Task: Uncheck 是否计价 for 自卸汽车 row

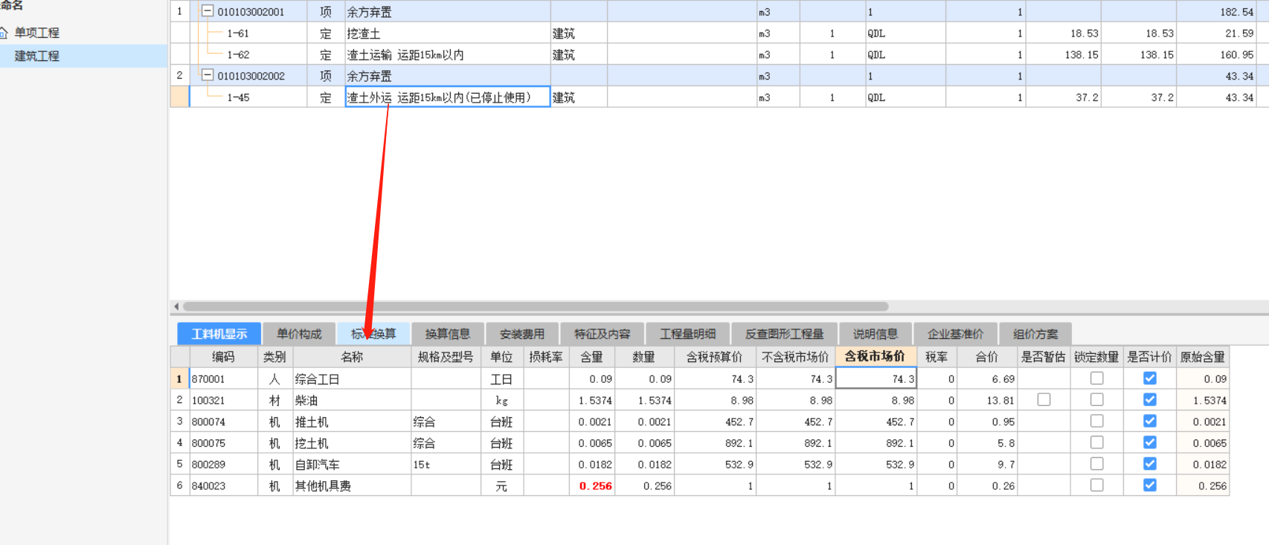Action: coord(1150,463)
